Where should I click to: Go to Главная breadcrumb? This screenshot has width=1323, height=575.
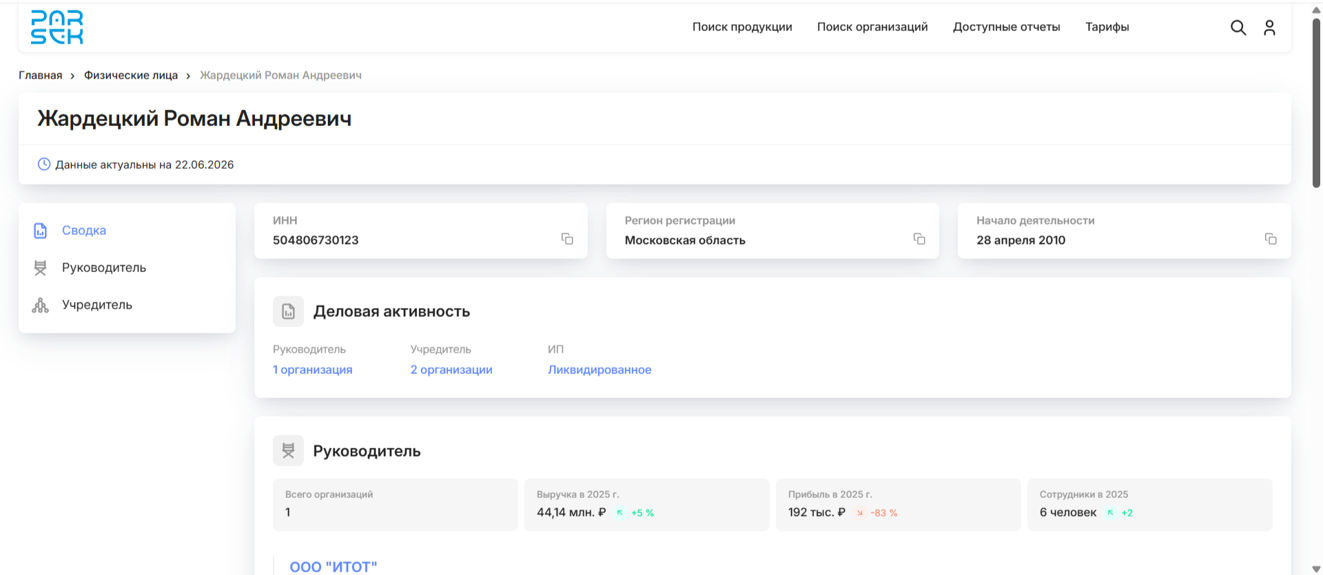(40, 75)
